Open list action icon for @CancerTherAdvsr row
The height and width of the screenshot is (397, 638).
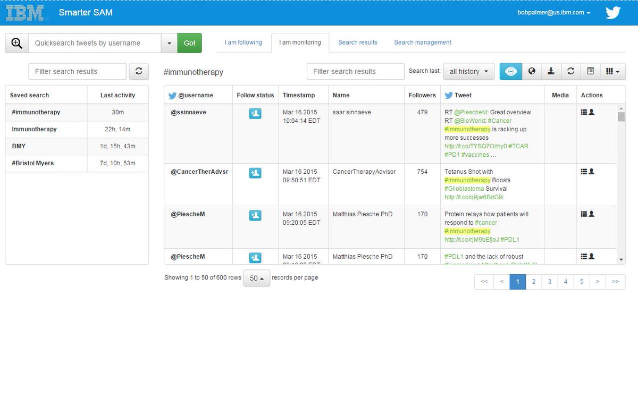[584, 172]
